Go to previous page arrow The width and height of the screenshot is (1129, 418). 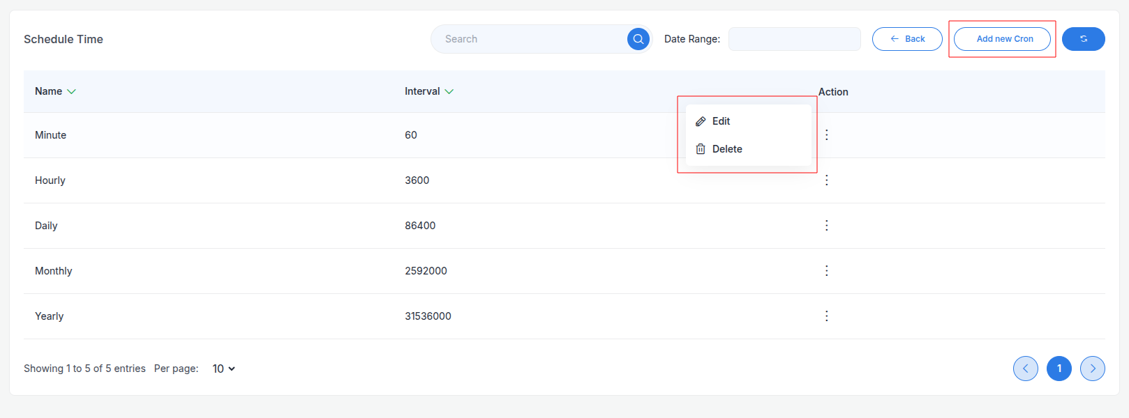[x=1025, y=369]
